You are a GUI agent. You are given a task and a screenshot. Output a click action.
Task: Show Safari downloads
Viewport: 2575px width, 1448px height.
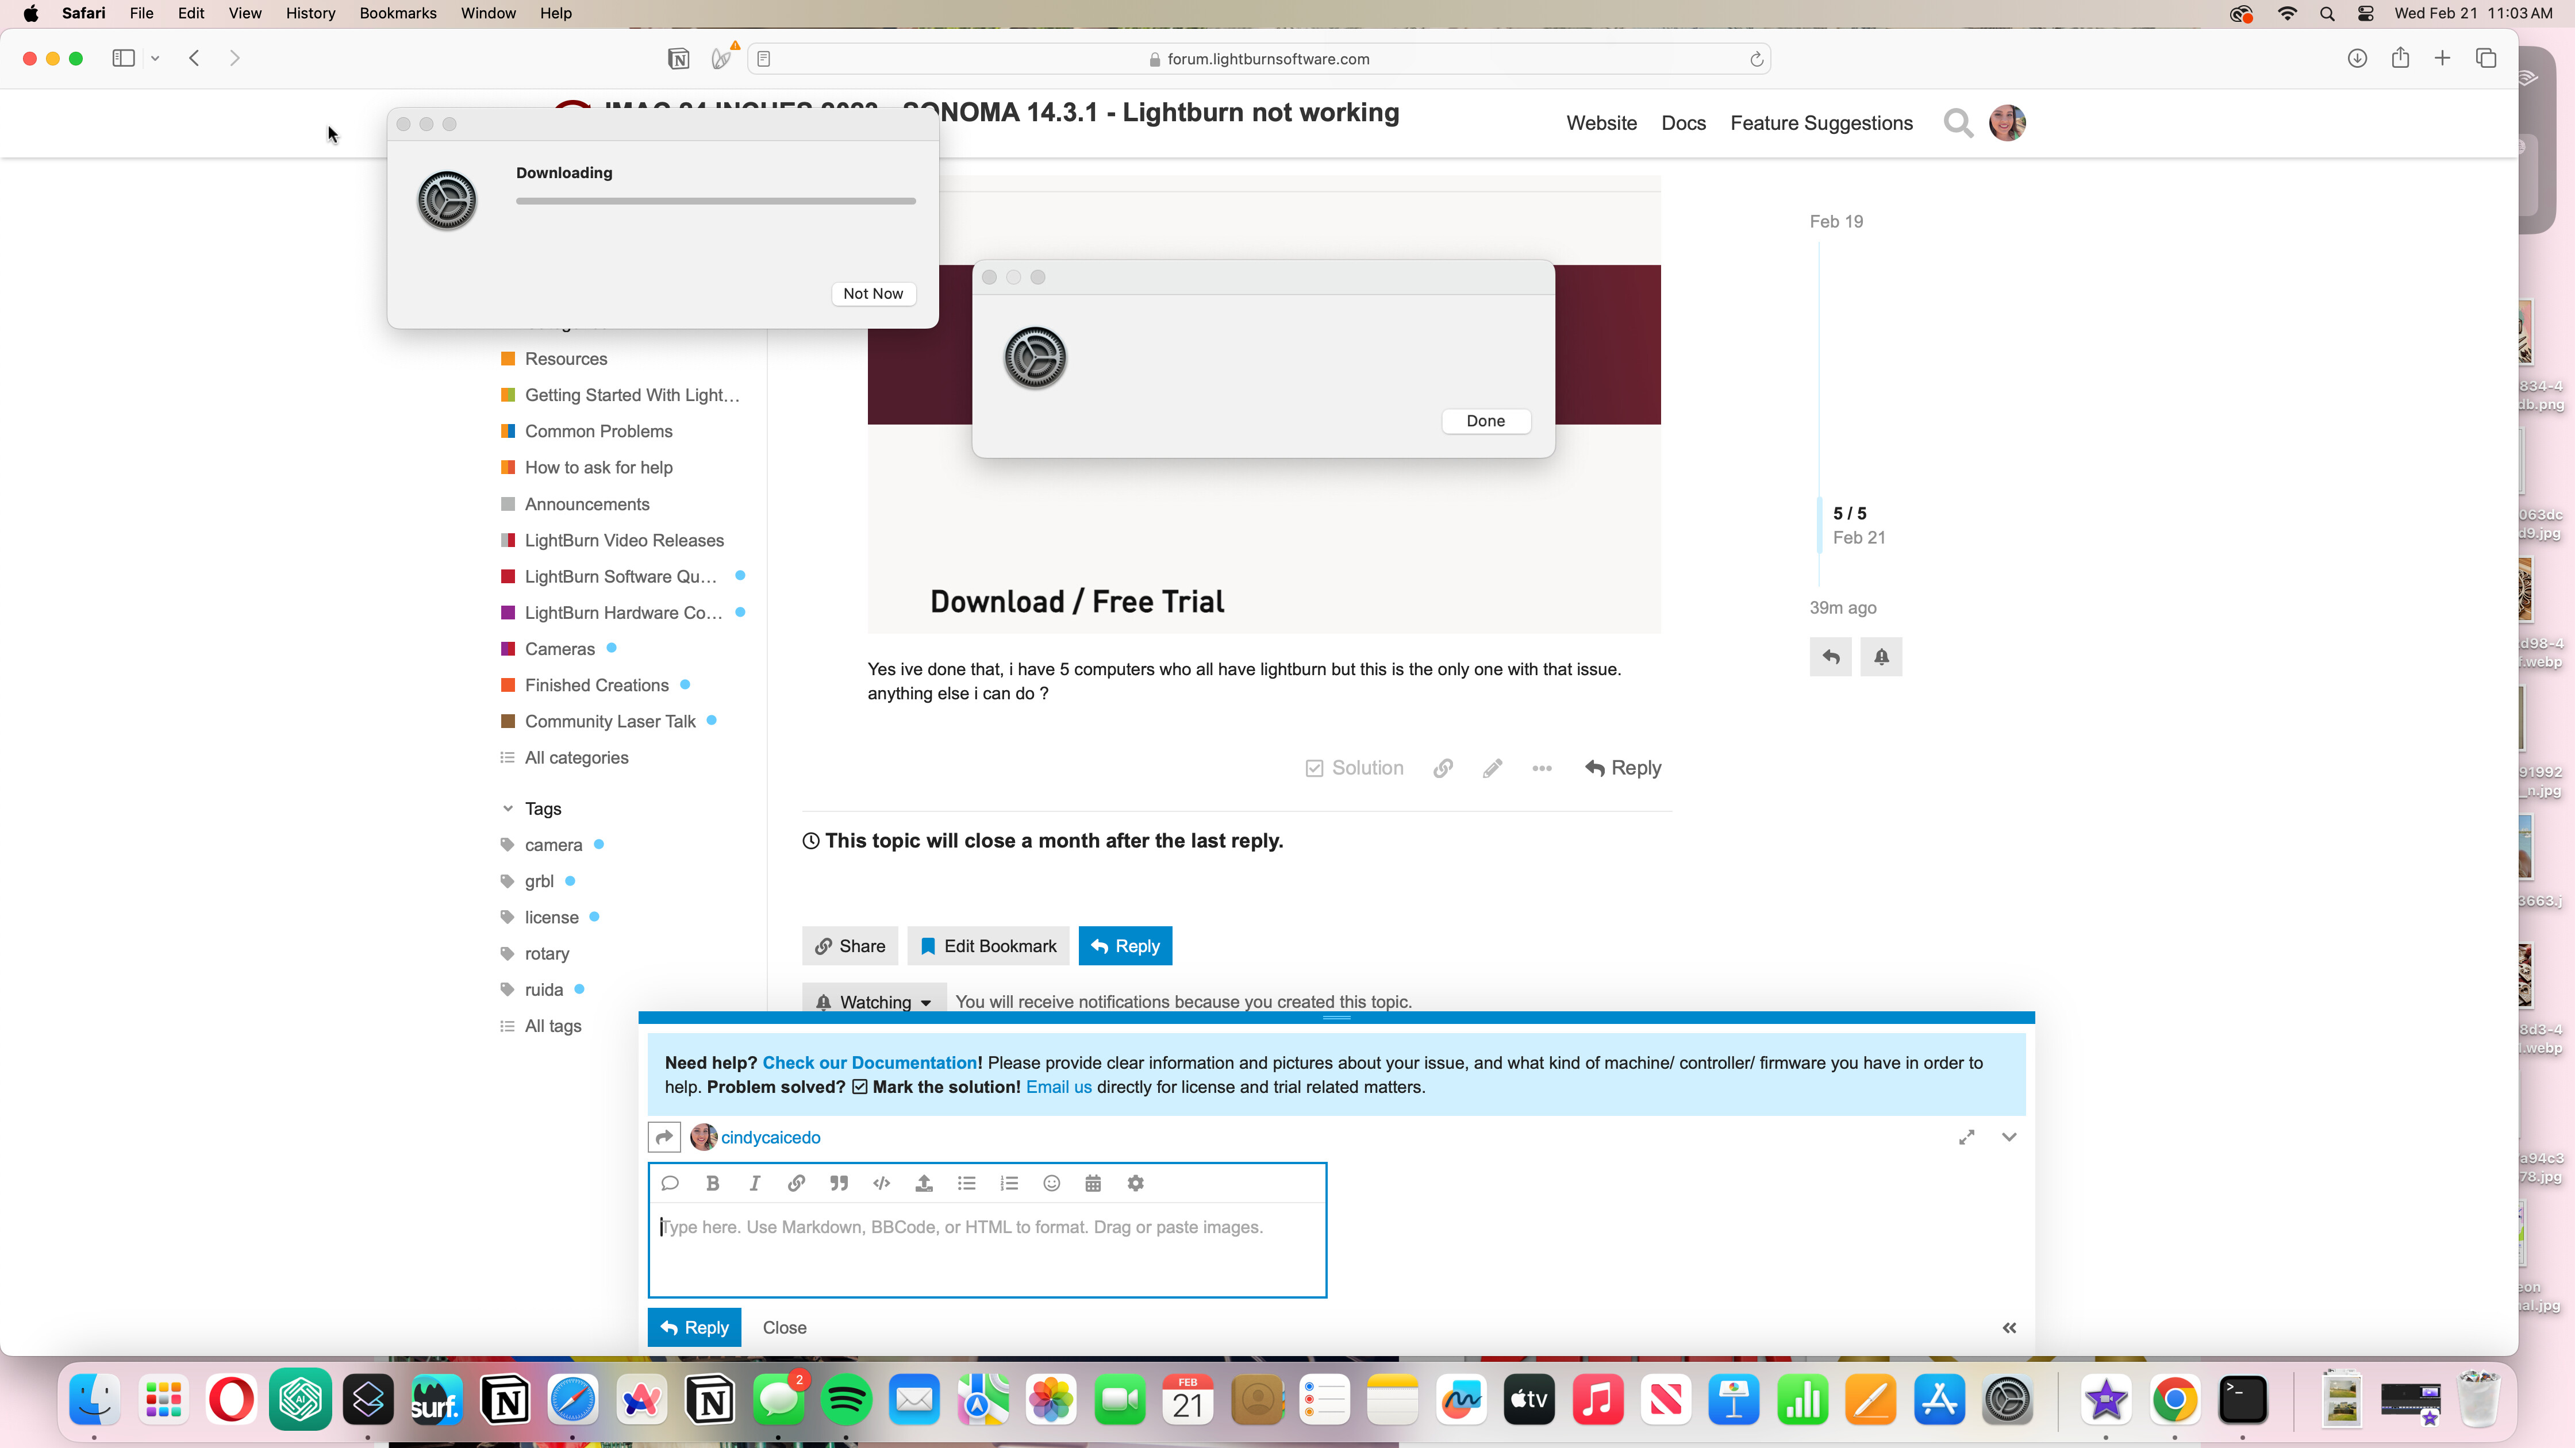pyautogui.click(x=2357, y=58)
